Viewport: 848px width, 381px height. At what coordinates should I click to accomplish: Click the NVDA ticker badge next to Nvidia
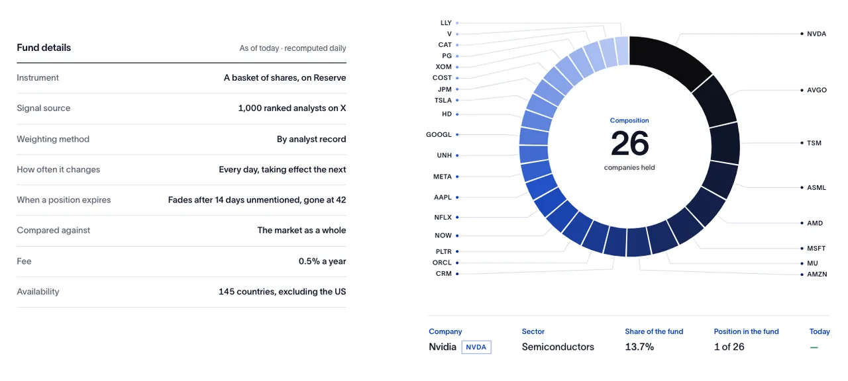[476, 347]
